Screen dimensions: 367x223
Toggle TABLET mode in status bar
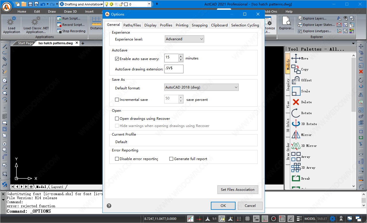coord(322,219)
